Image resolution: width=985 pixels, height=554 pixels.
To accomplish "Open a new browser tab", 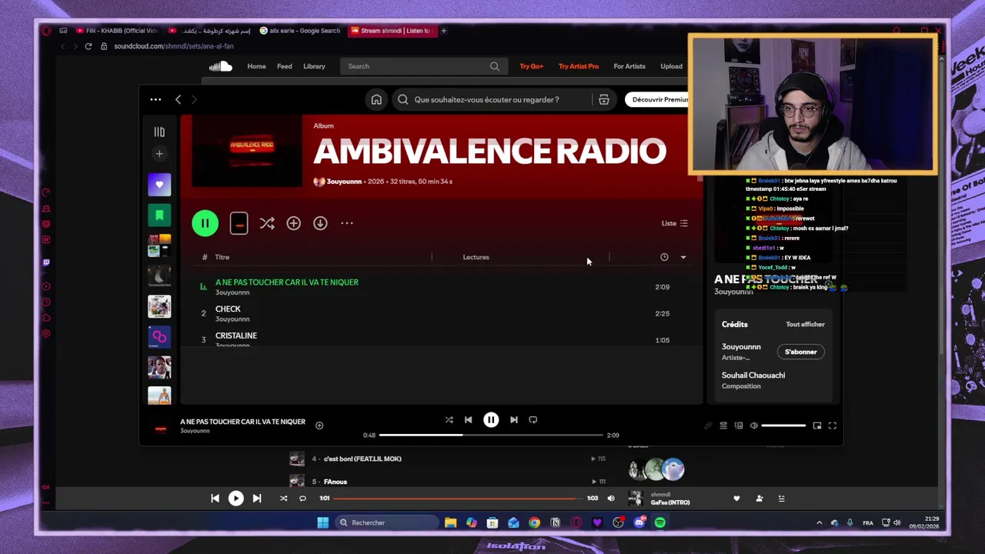I will coord(443,31).
